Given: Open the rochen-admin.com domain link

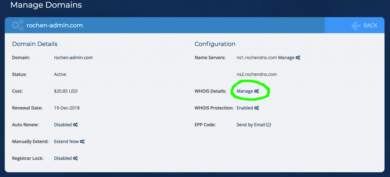Looking at the screenshot, I should [x=74, y=58].
